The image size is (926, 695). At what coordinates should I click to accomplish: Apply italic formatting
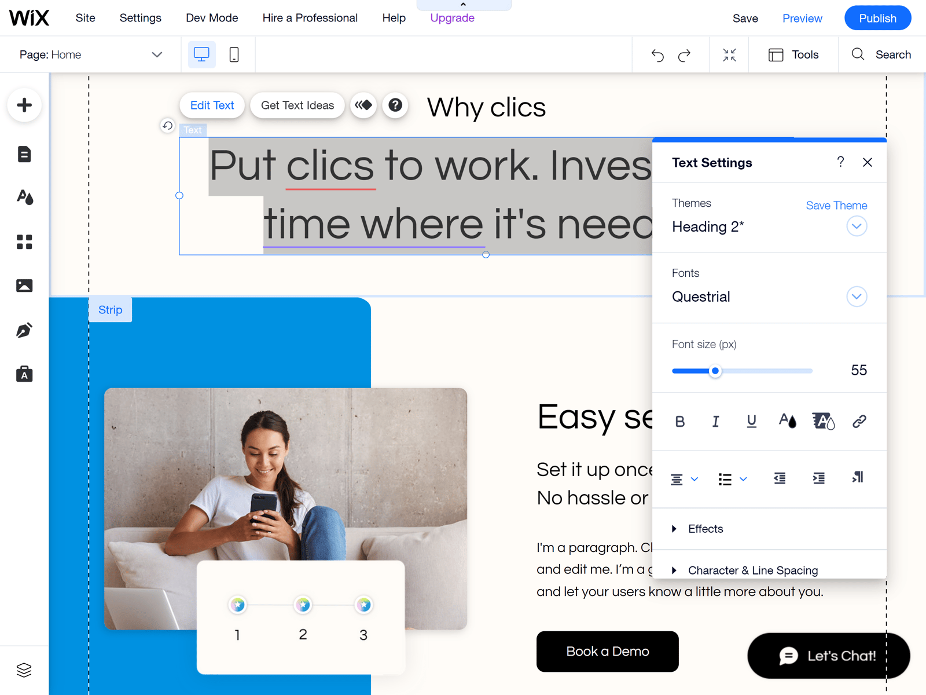[x=715, y=421]
